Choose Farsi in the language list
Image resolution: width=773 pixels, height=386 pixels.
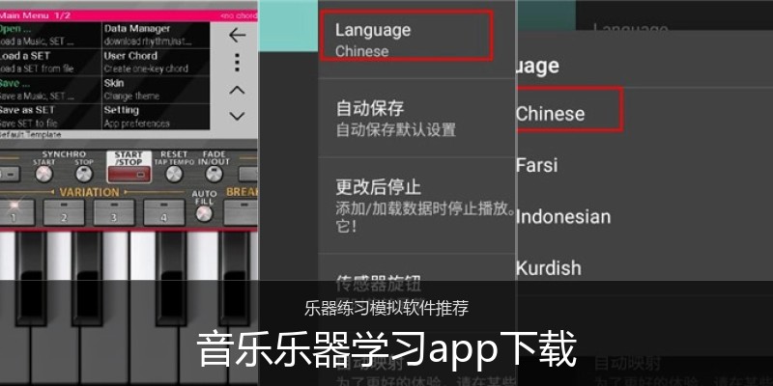coord(537,165)
